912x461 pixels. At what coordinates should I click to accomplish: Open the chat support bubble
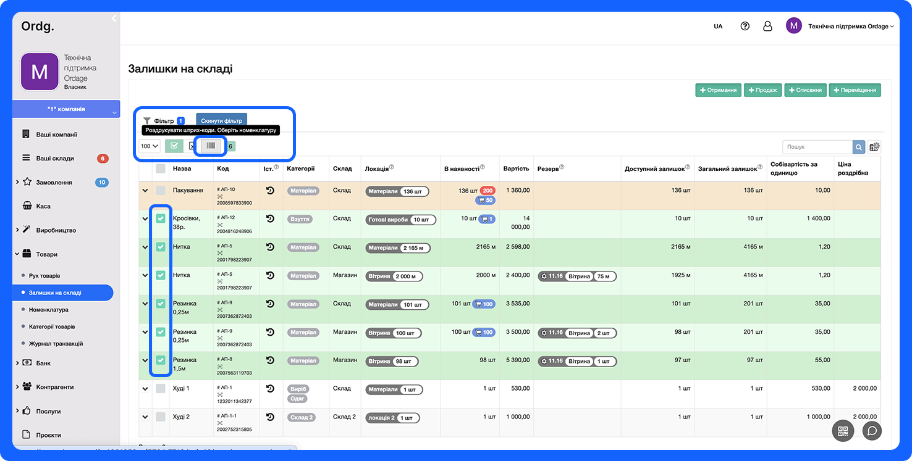point(872,431)
